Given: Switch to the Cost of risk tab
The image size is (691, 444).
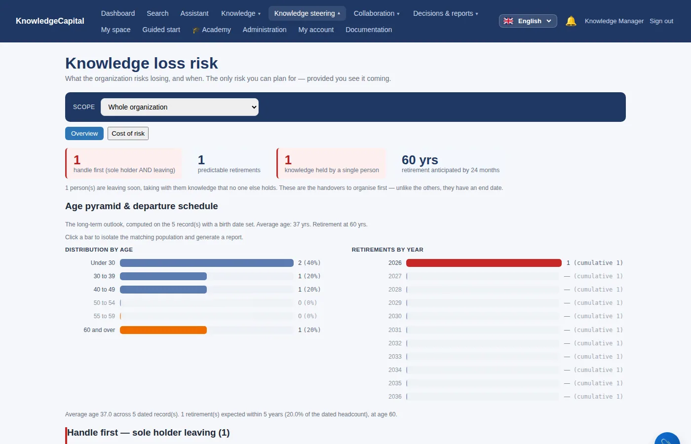Looking at the screenshot, I should pyautogui.click(x=128, y=134).
